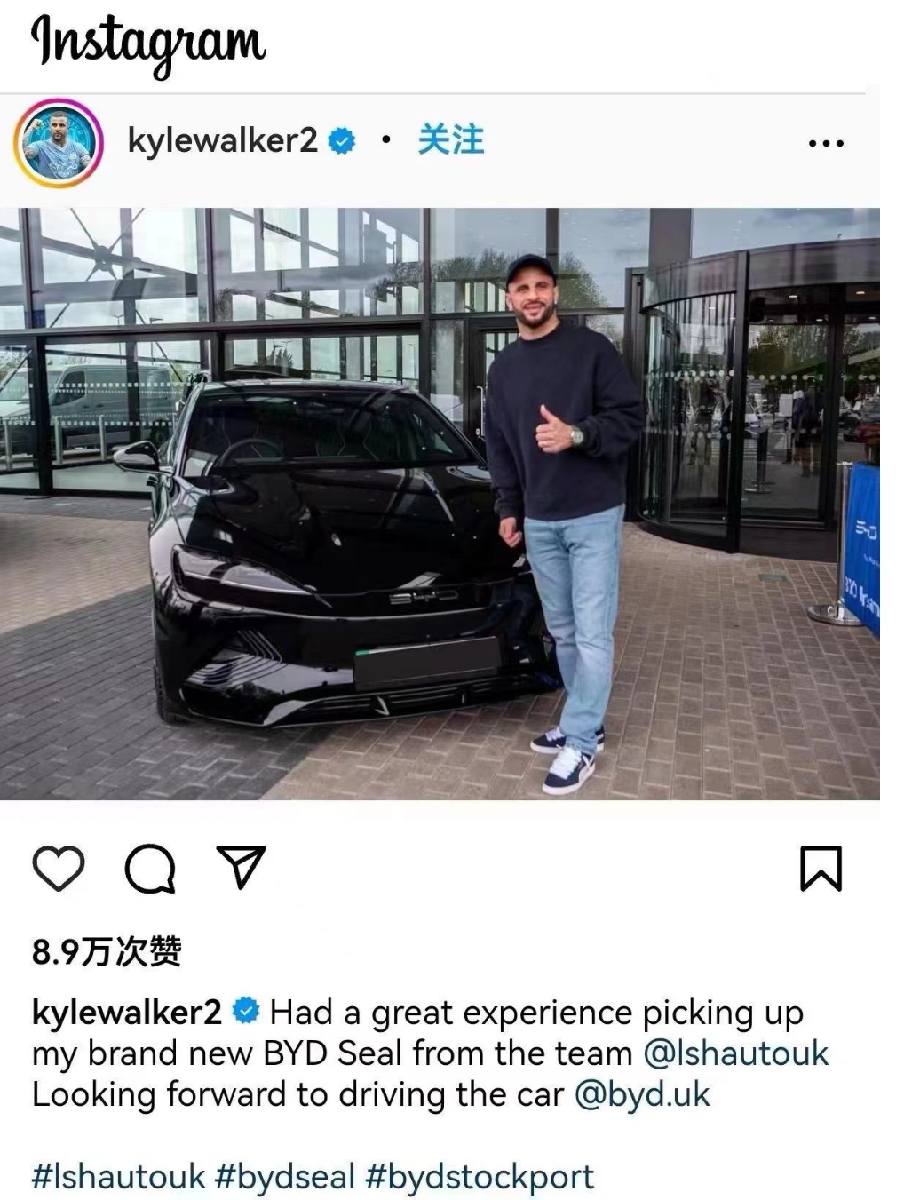904x1200 pixels.
Task: Open the #bydseal hashtag
Action: (x=285, y=1177)
